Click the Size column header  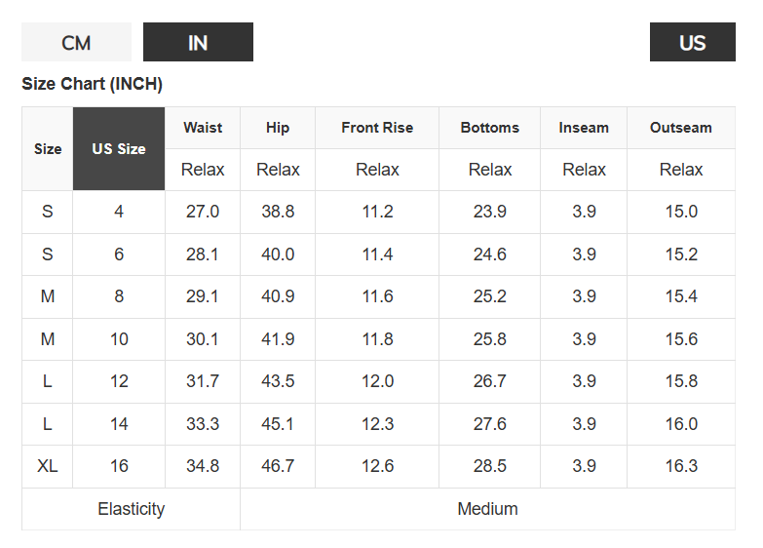(x=48, y=148)
